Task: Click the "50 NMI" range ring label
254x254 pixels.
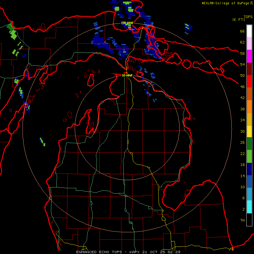Action: coord(127,75)
